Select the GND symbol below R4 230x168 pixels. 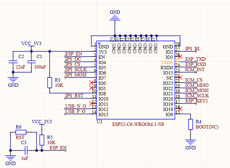pyautogui.click(x=190, y=145)
